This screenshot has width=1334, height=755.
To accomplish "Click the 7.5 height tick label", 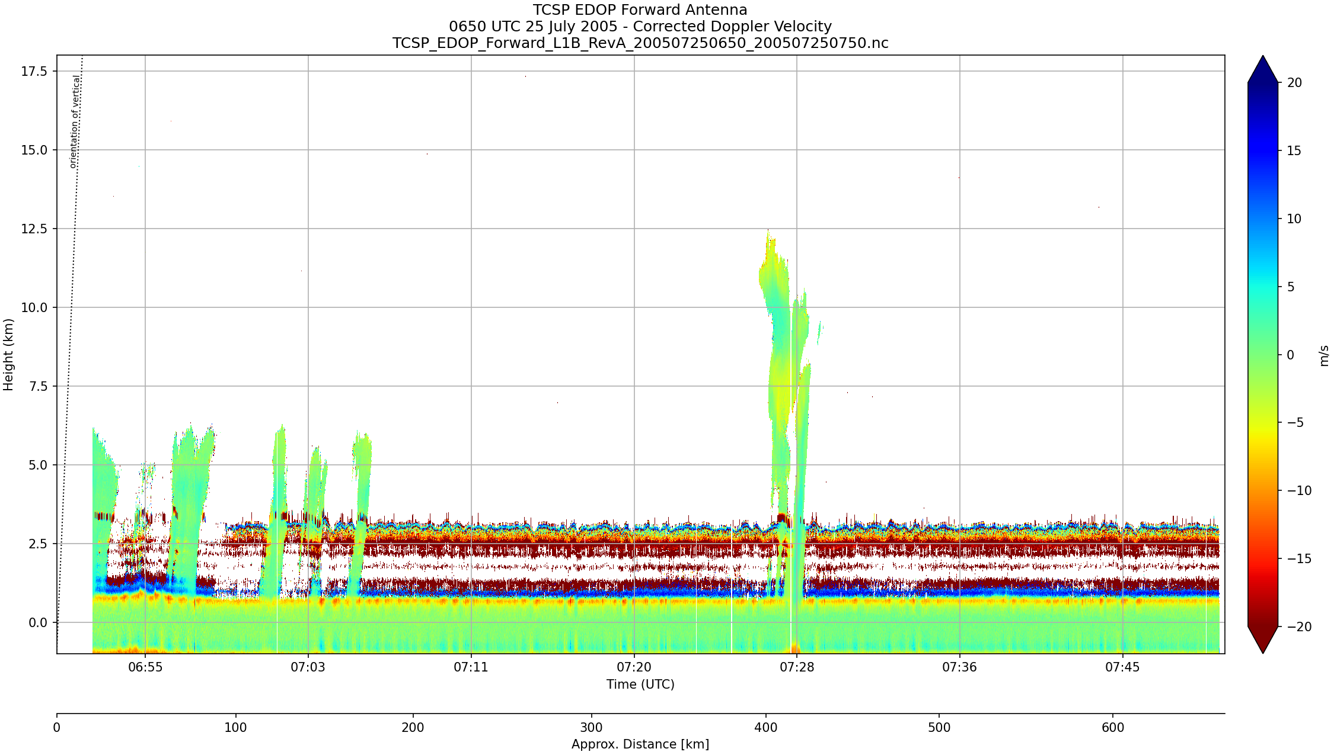I will pos(38,387).
